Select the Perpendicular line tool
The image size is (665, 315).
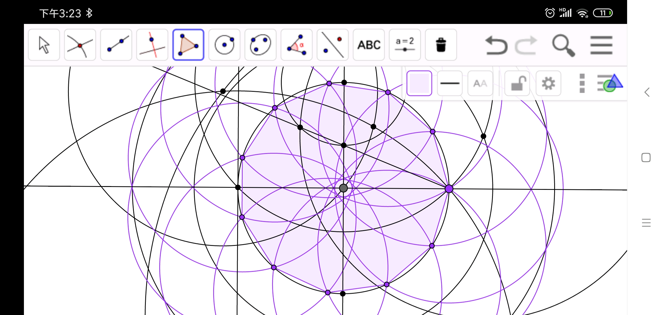click(x=152, y=45)
